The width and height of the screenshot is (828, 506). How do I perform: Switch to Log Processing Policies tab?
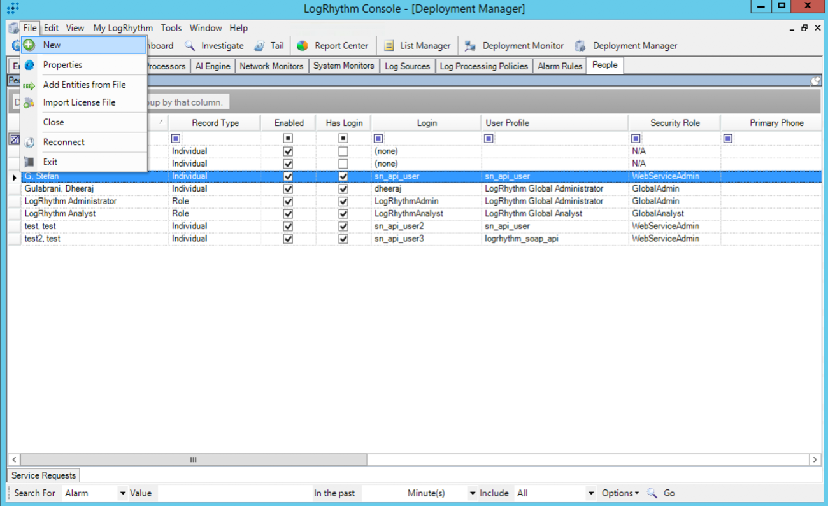pyautogui.click(x=484, y=66)
